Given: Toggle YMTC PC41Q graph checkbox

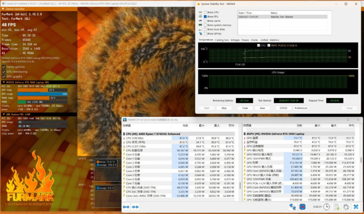Looking at the screenshot, I should [269, 45].
